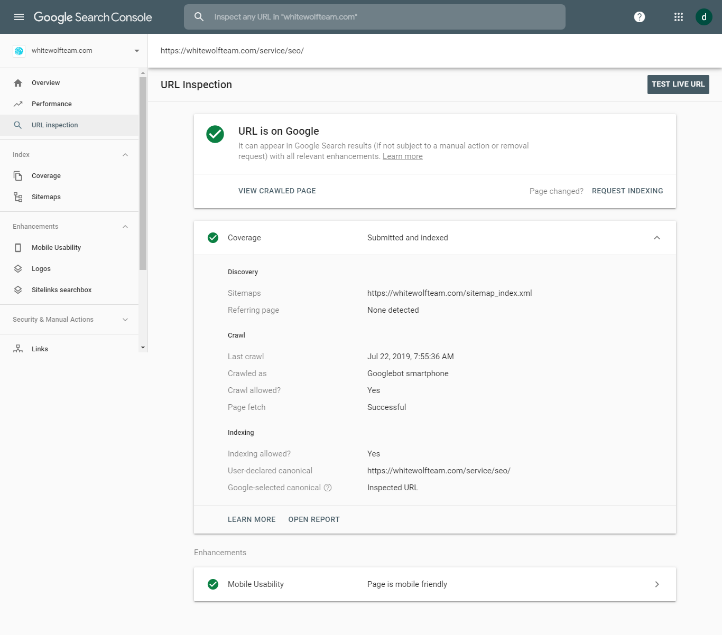Open the property selector dropdown arrow
The width and height of the screenshot is (722, 635).
pyautogui.click(x=137, y=51)
